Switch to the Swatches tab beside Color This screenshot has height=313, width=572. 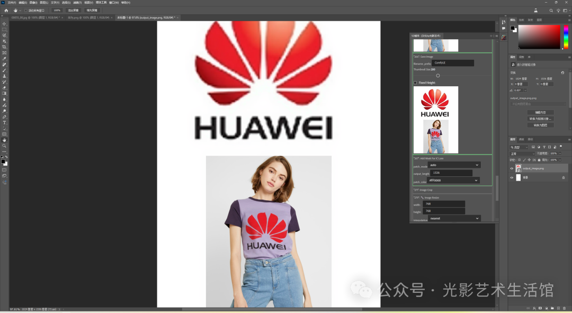pyautogui.click(x=522, y=20)
